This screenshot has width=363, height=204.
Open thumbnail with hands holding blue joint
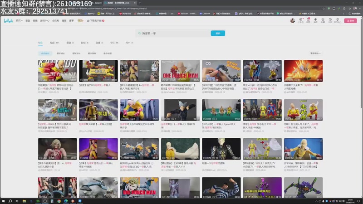pyautogui.click(x=221, y=71)
